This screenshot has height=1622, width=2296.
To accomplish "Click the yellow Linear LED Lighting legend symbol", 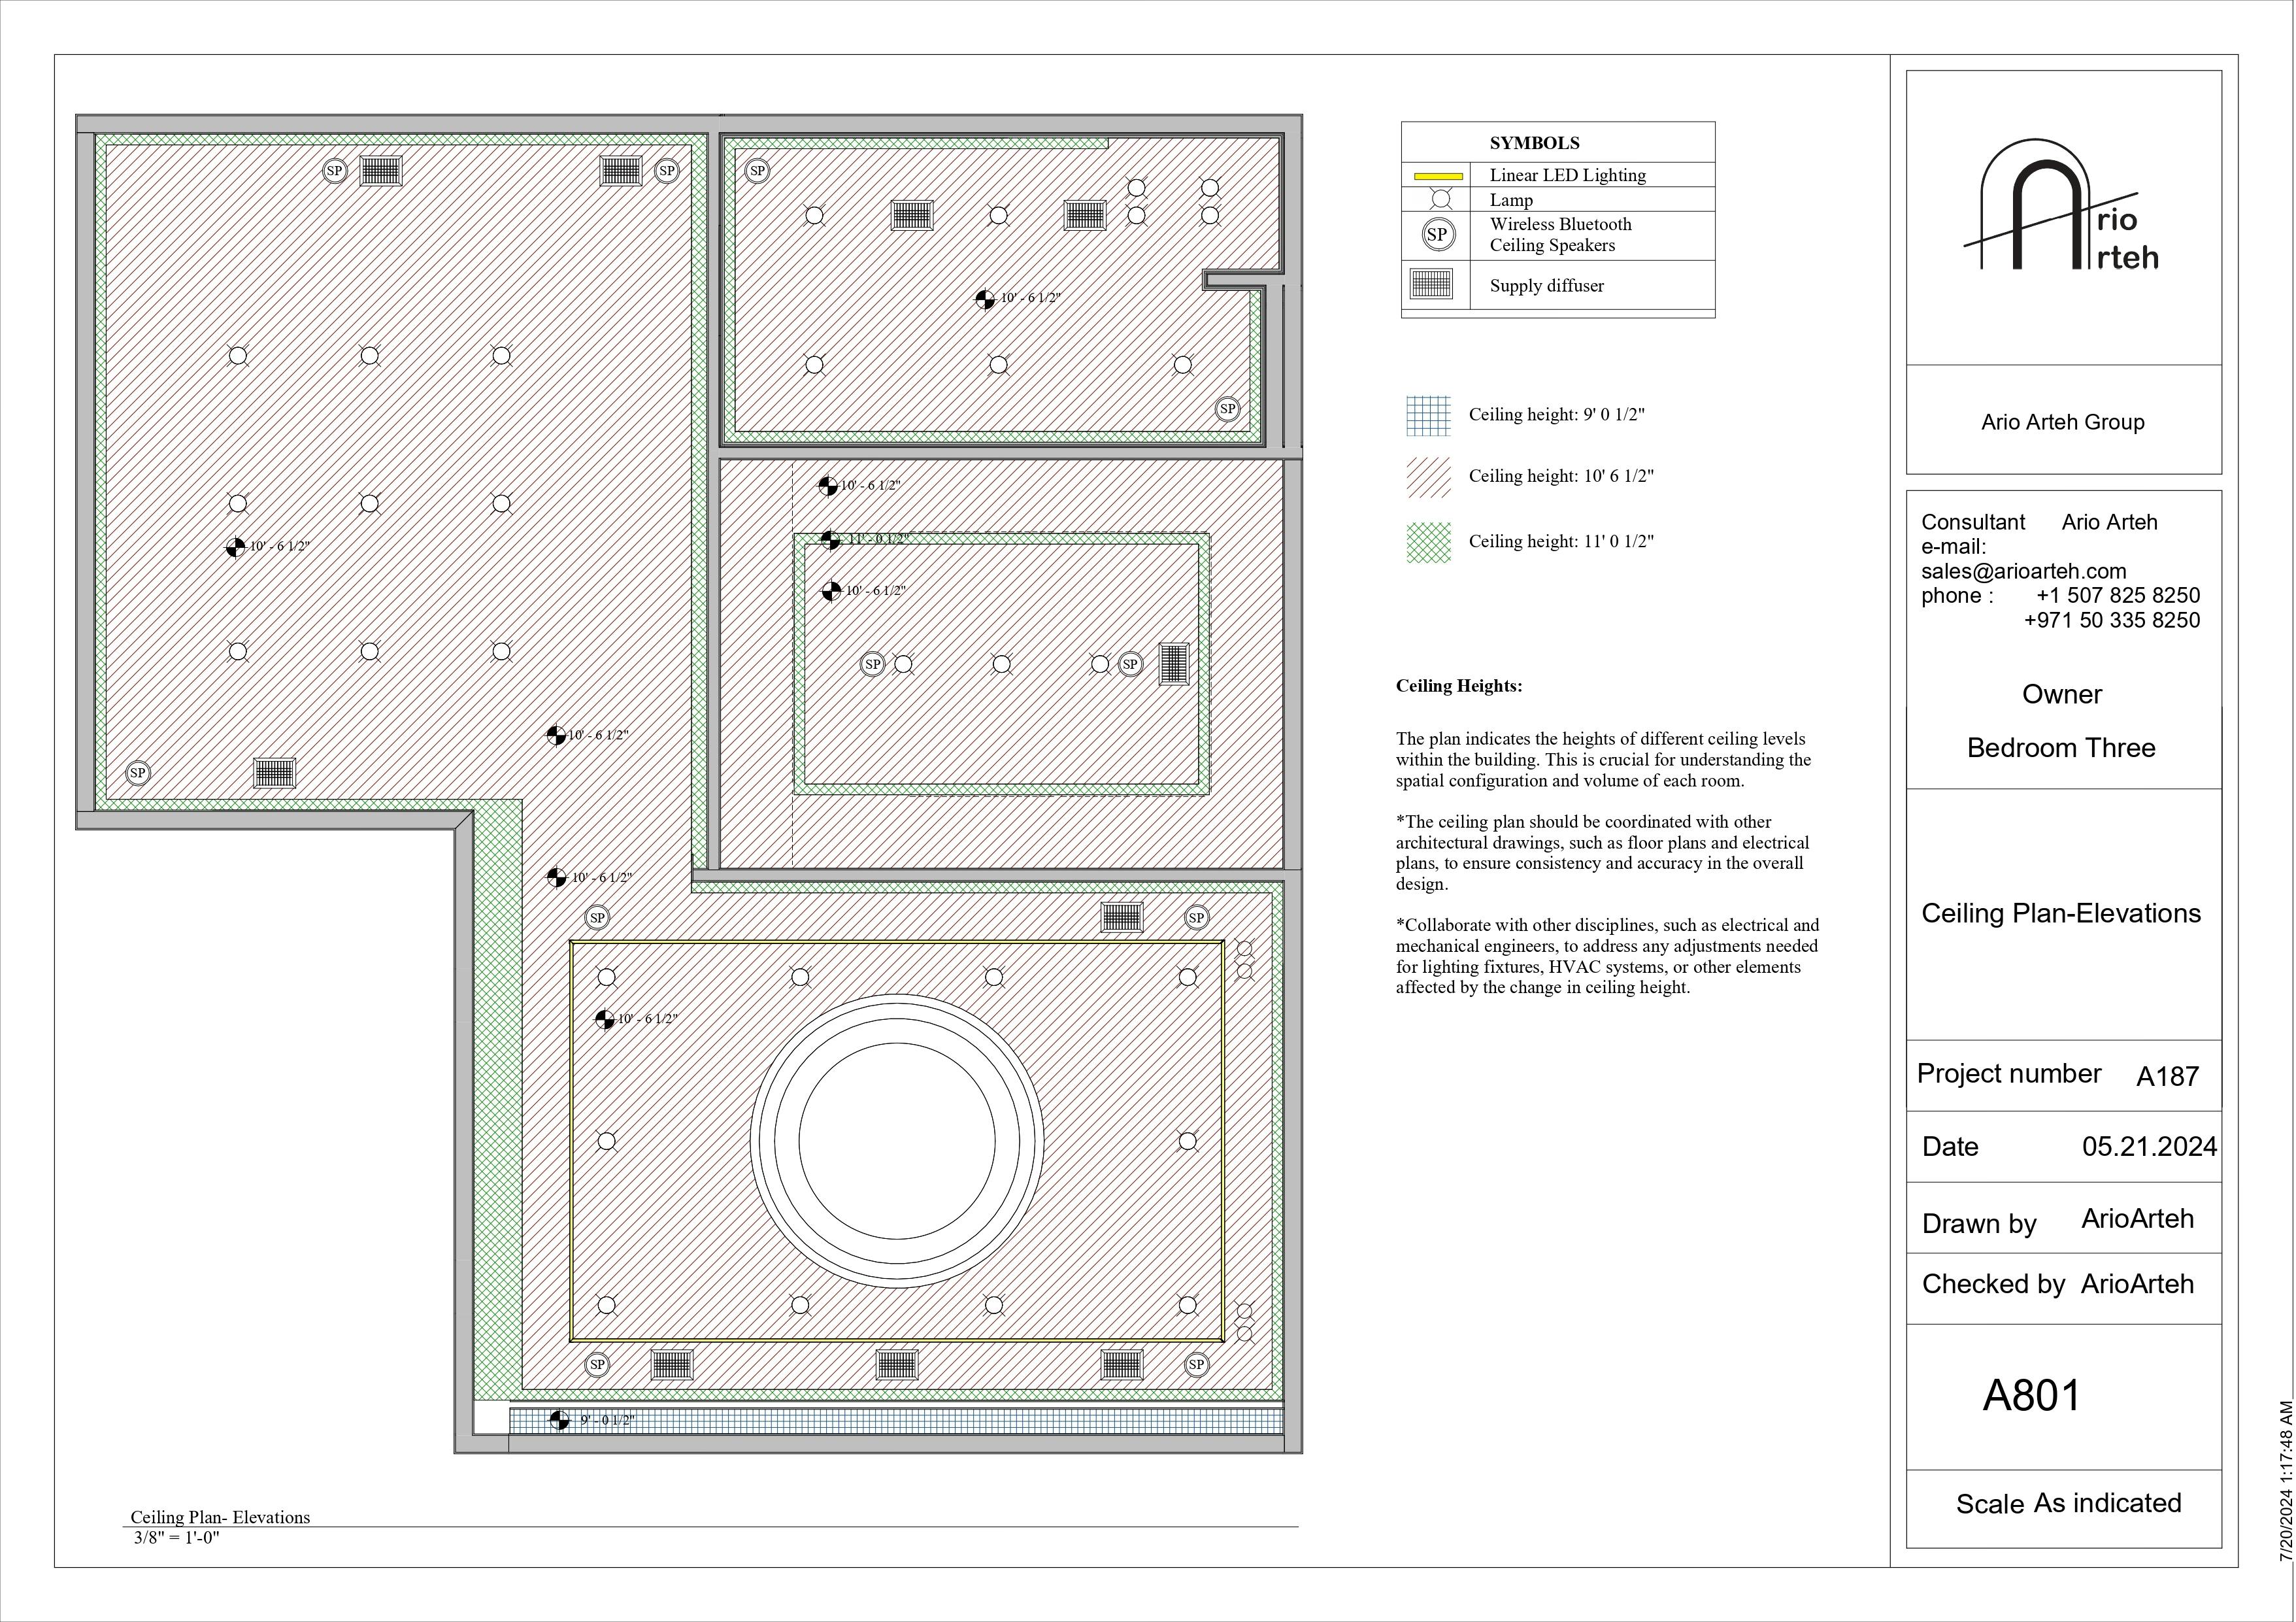I will point(1438,176).
